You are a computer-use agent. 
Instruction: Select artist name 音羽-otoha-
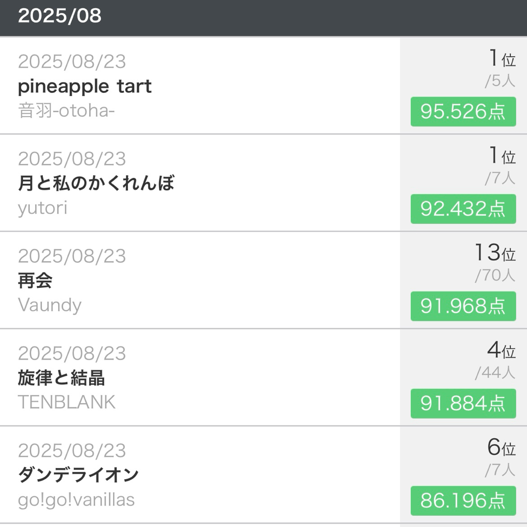tap(66, 111)
